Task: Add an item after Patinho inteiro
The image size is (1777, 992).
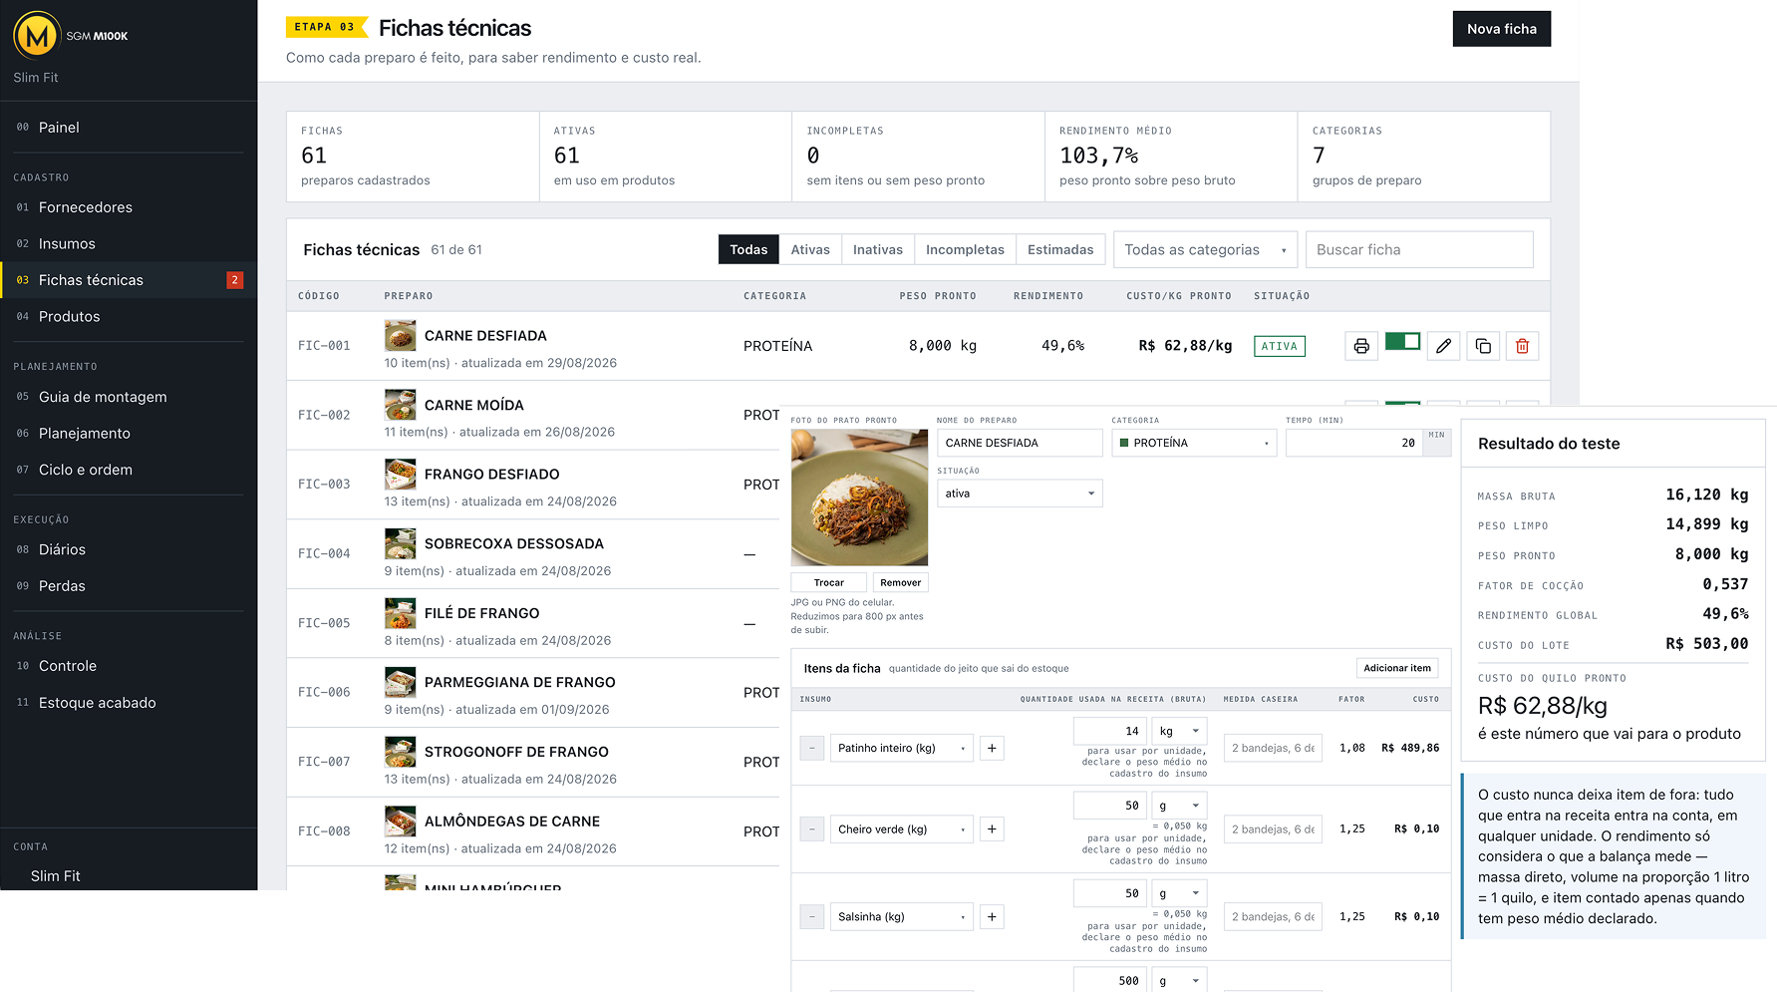Action: click(x=992, y=748)
